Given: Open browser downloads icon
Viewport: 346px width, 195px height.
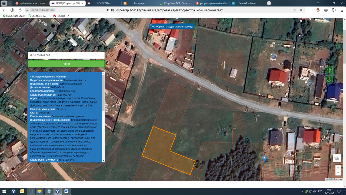Looking at the screenshot, I should [x=341, y=10].
